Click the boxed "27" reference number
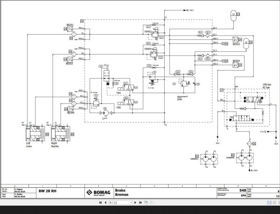Screen dimensions: 280x214 [222, 90]
